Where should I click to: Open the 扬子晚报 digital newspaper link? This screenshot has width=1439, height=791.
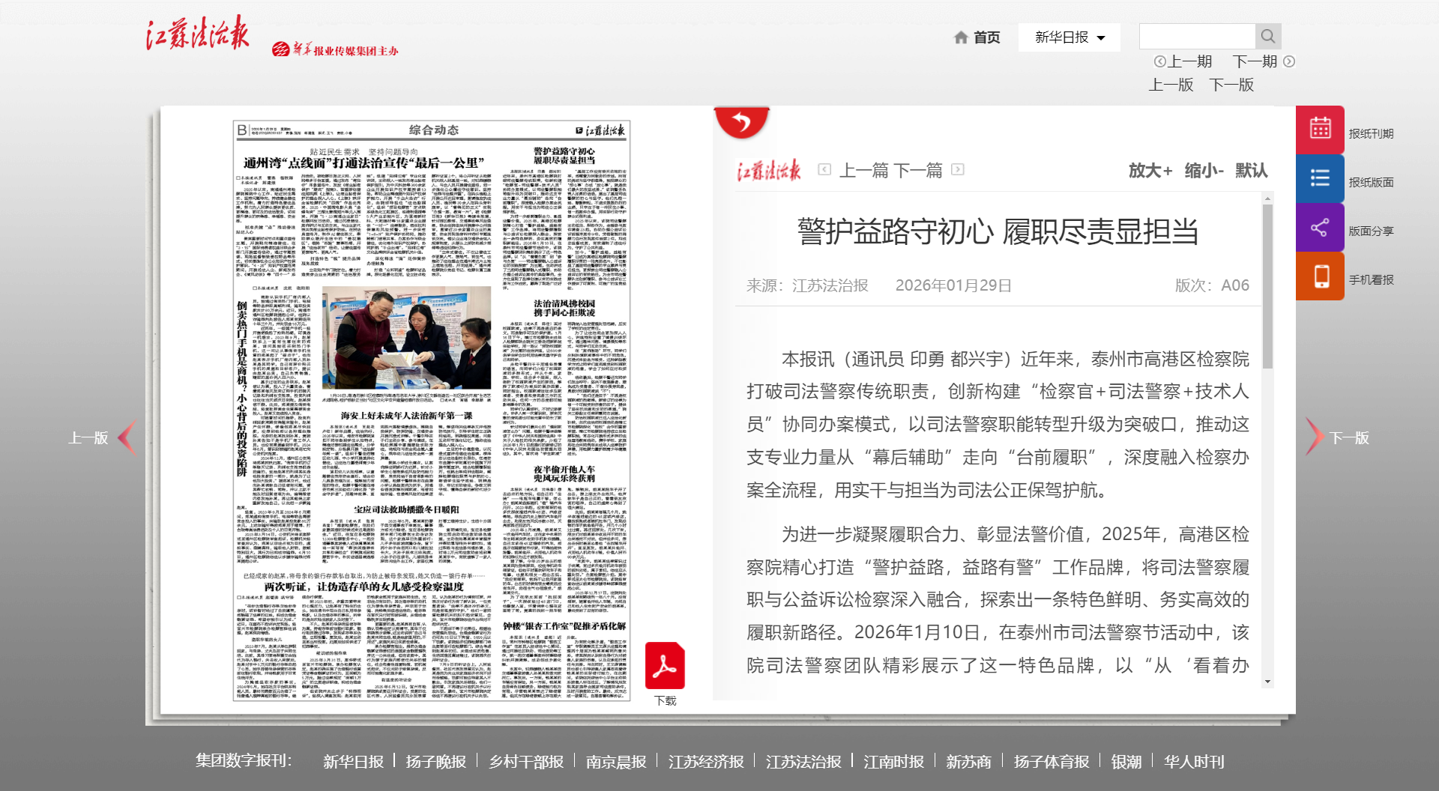(x=436, y=760)
